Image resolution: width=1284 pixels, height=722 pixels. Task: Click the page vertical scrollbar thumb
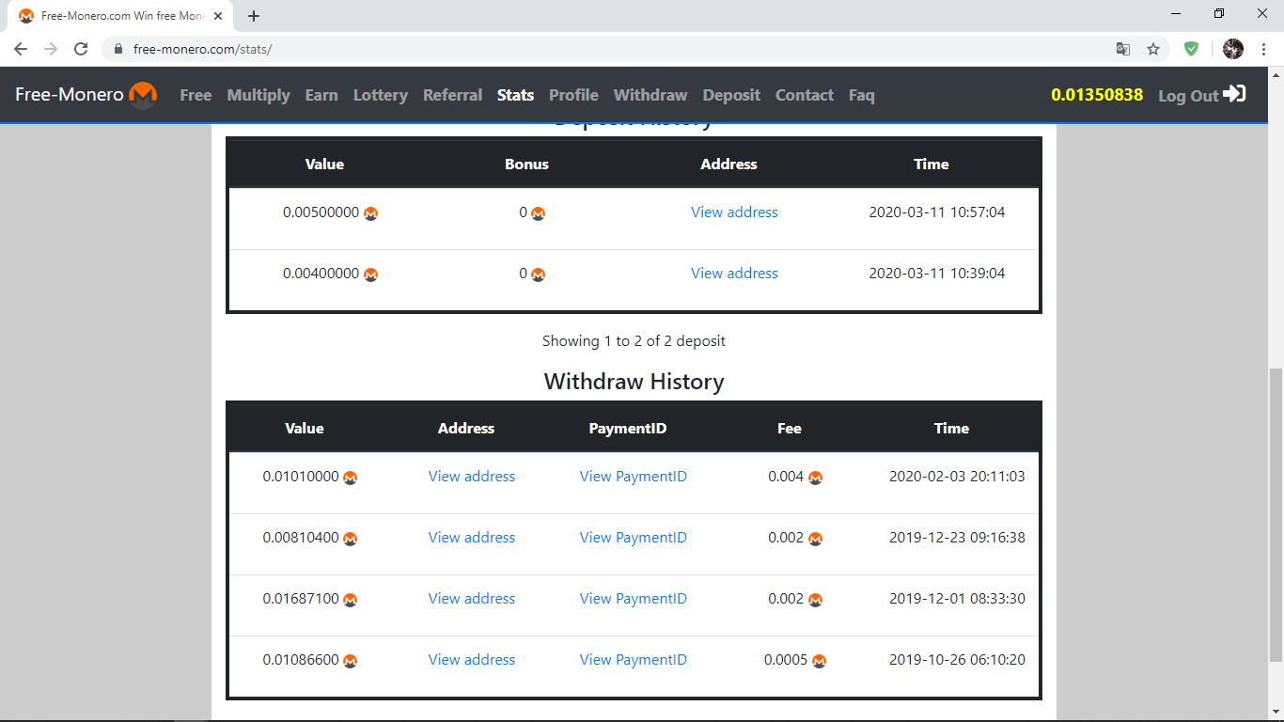[1276, 515]
